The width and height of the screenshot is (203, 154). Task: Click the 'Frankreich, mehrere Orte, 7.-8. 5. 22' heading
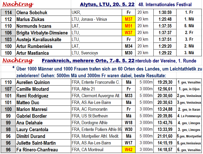tap(88, 61)
